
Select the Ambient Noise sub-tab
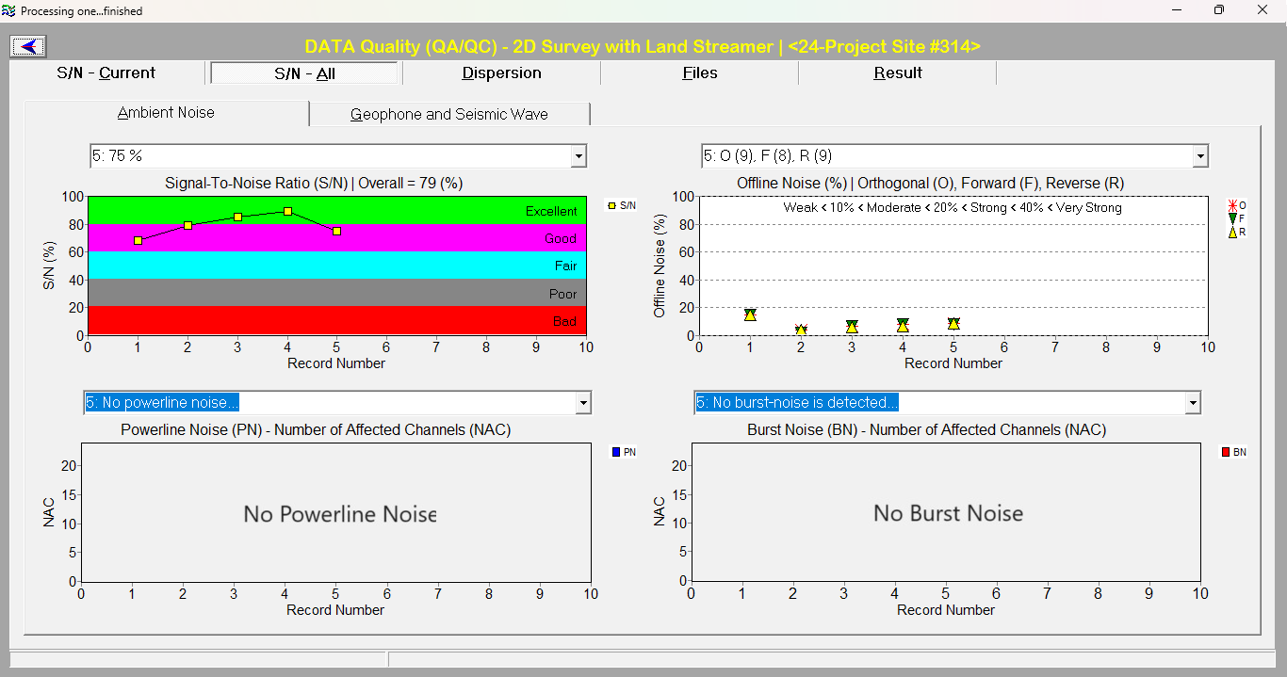(166, 113)
